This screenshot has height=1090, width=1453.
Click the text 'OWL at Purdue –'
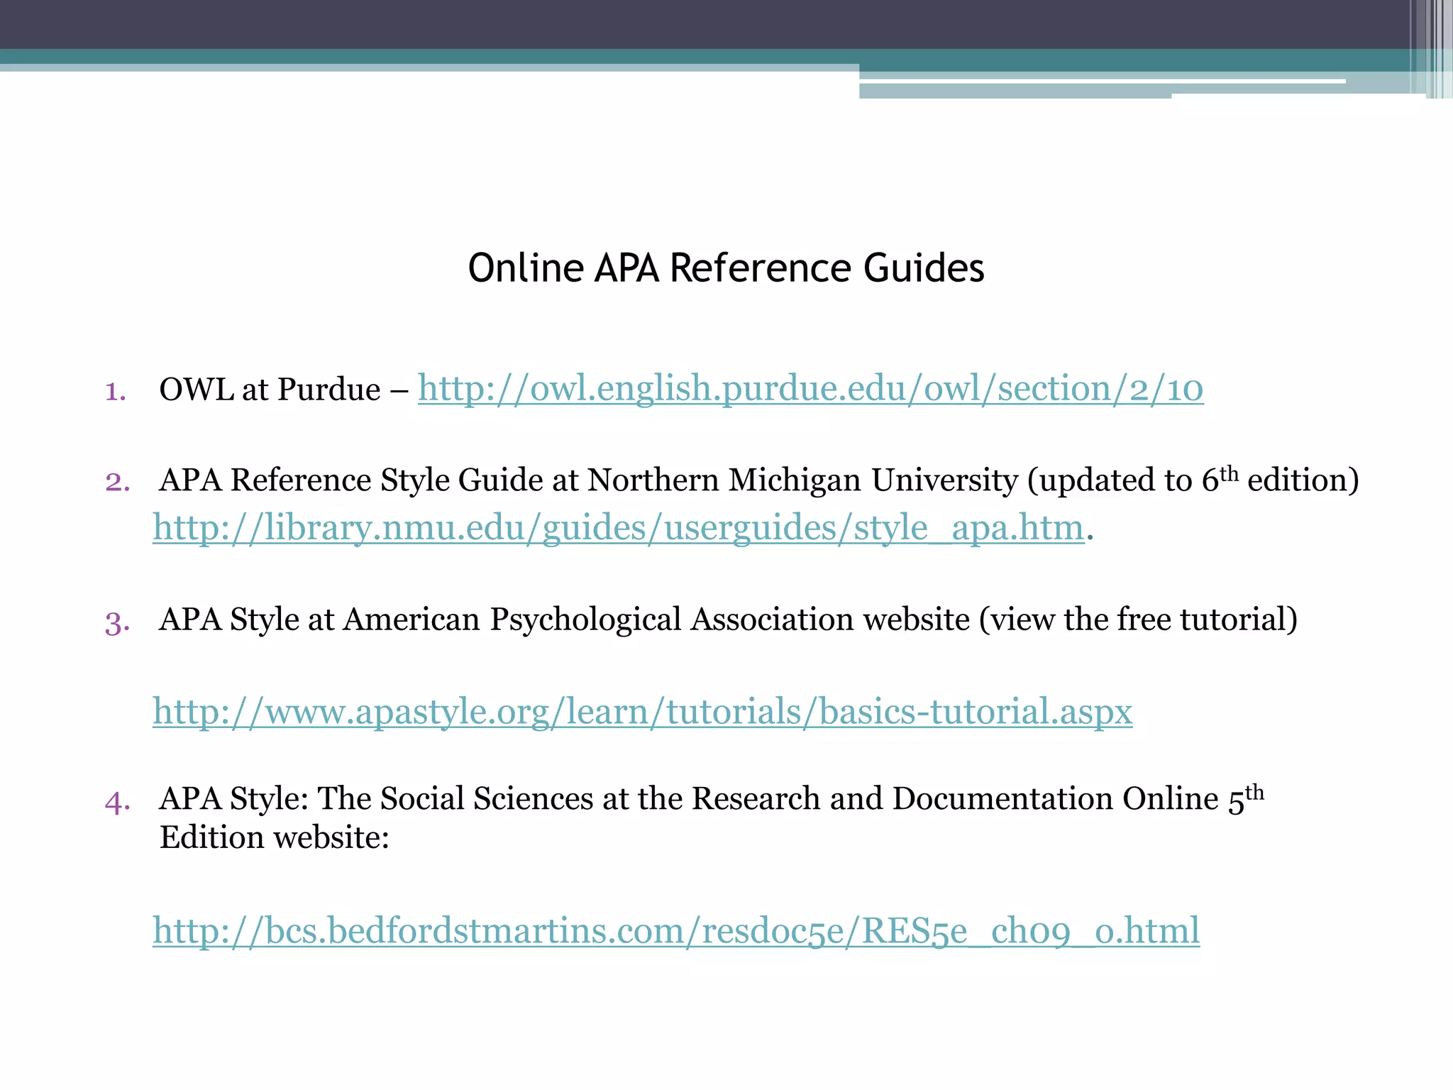click(284, 390)
